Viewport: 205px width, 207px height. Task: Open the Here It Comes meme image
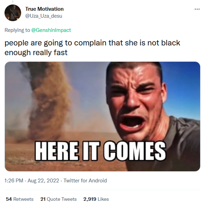tap(102, 117)
